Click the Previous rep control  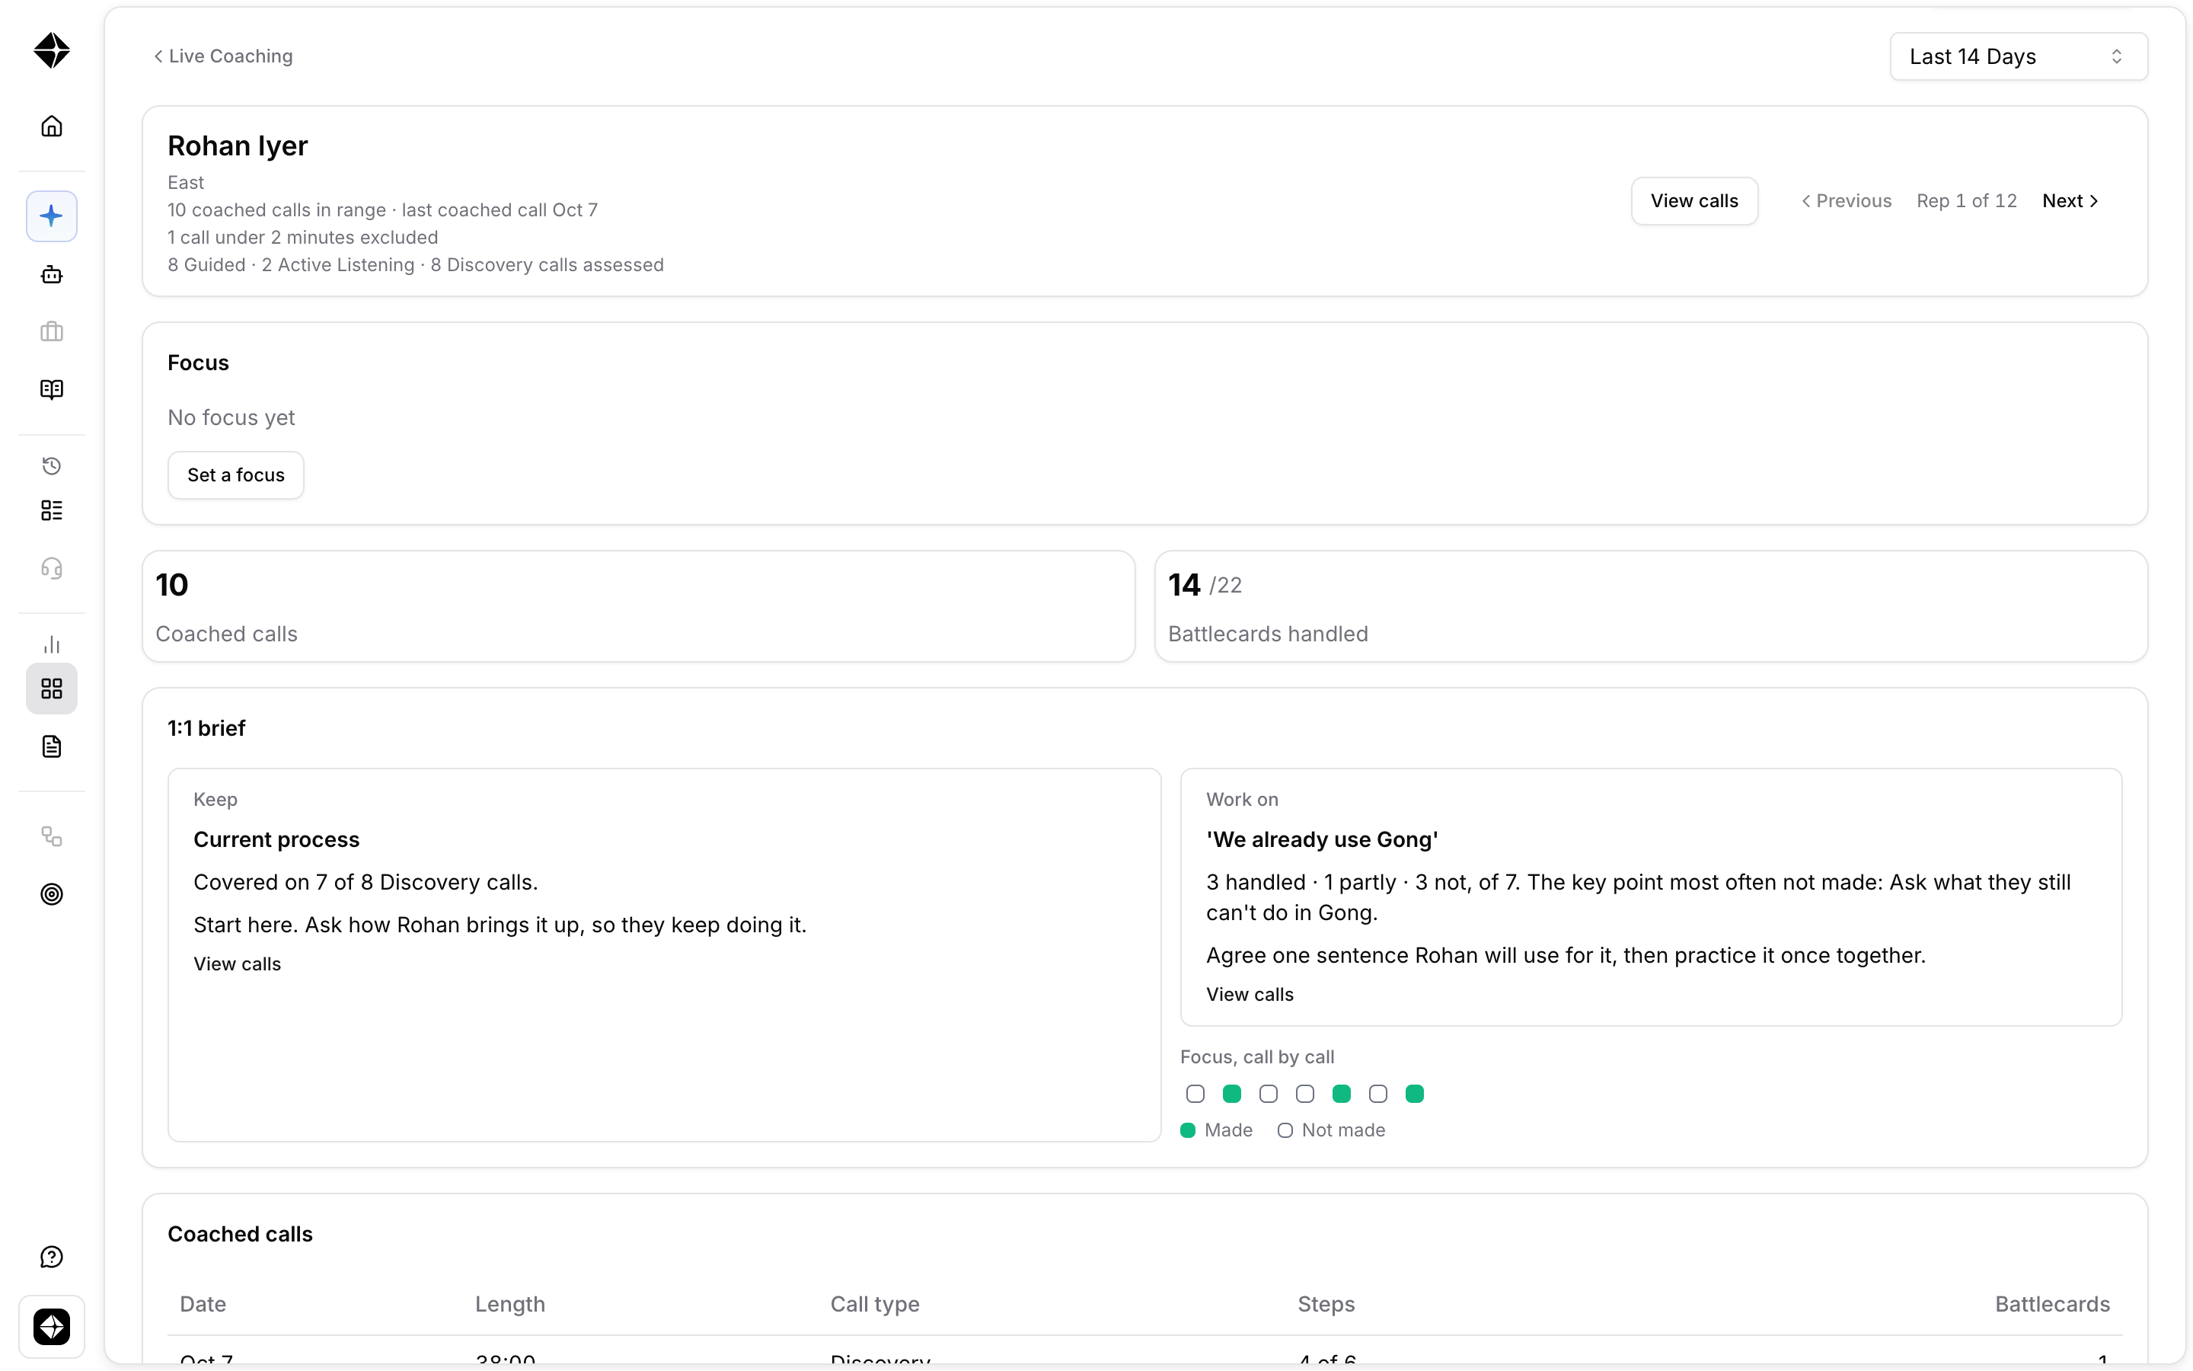[1846, 201]
